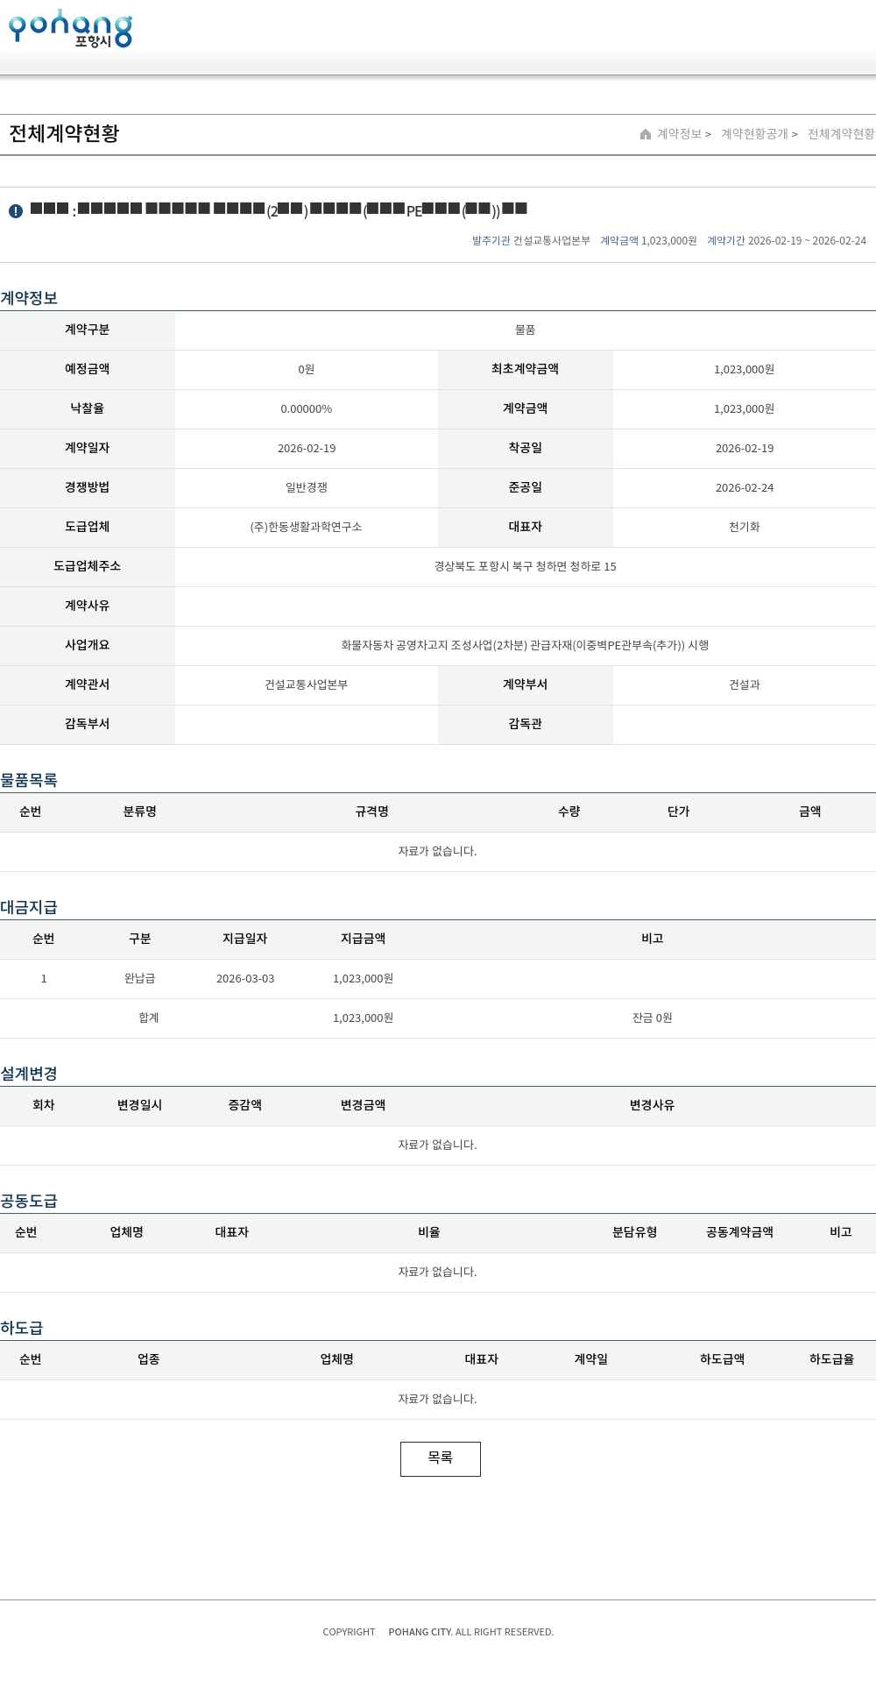The image size is (876, 1688).
Task: Click the 완납급 payment row entry
Action: tap(139, 978)
